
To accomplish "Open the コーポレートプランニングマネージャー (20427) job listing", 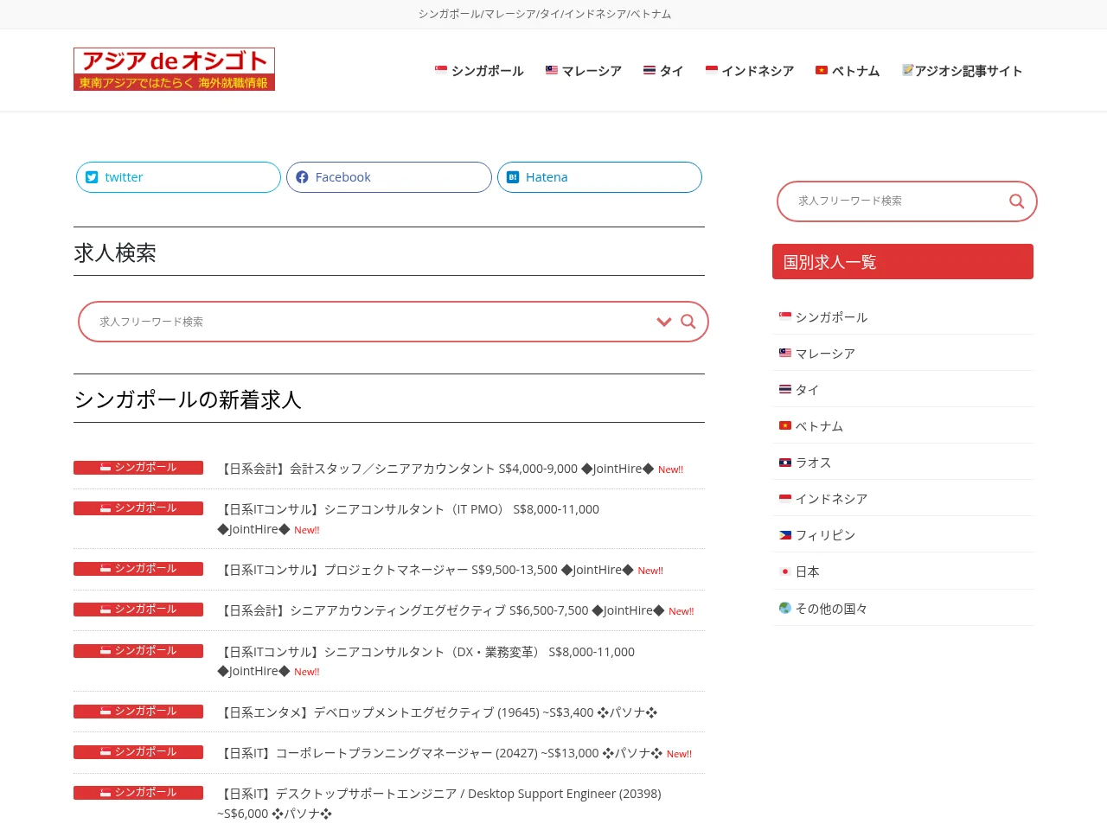I will click(440, 753).
